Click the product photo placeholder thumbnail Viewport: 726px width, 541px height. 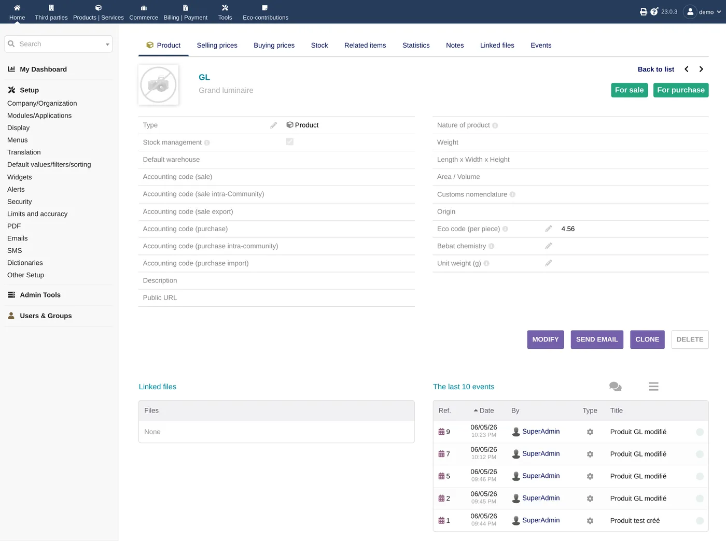[159, 84]
